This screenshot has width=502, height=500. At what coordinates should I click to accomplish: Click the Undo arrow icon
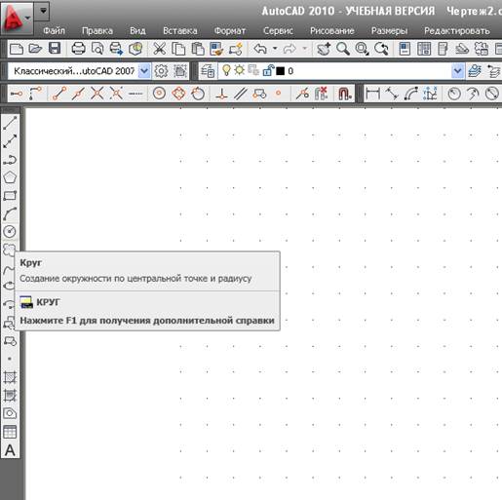point(260,49)
